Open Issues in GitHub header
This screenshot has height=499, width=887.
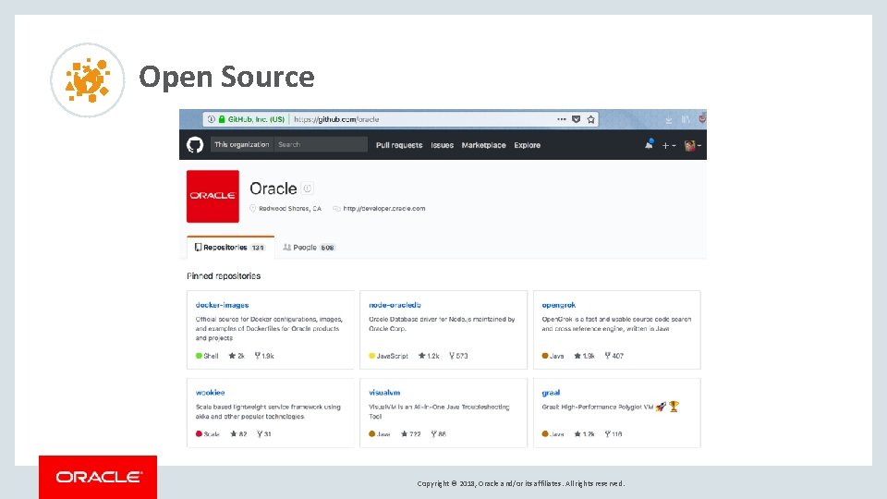tap(443, 145)
